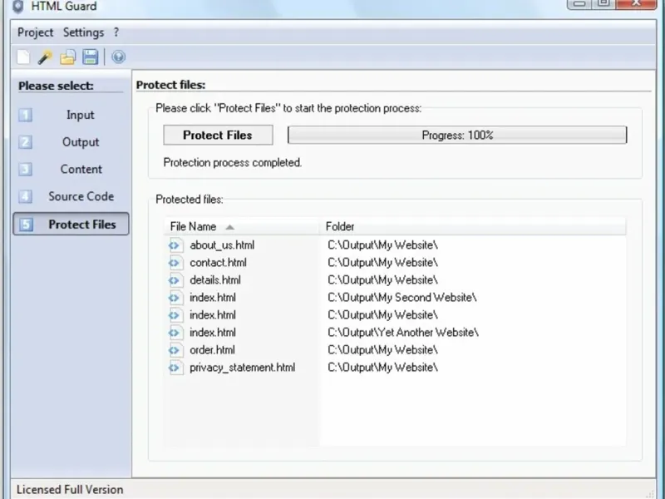
Task: Sort by the Folder column header
Action: (472, 226)
